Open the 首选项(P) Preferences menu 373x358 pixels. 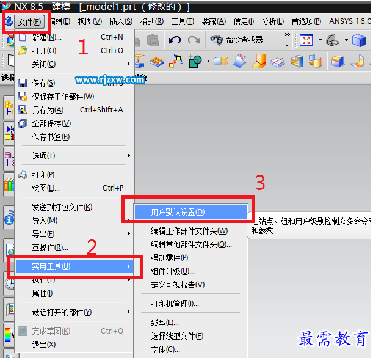[x=306, y=21]
